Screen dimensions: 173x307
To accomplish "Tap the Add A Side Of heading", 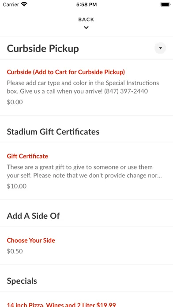I will pos(33,216).
